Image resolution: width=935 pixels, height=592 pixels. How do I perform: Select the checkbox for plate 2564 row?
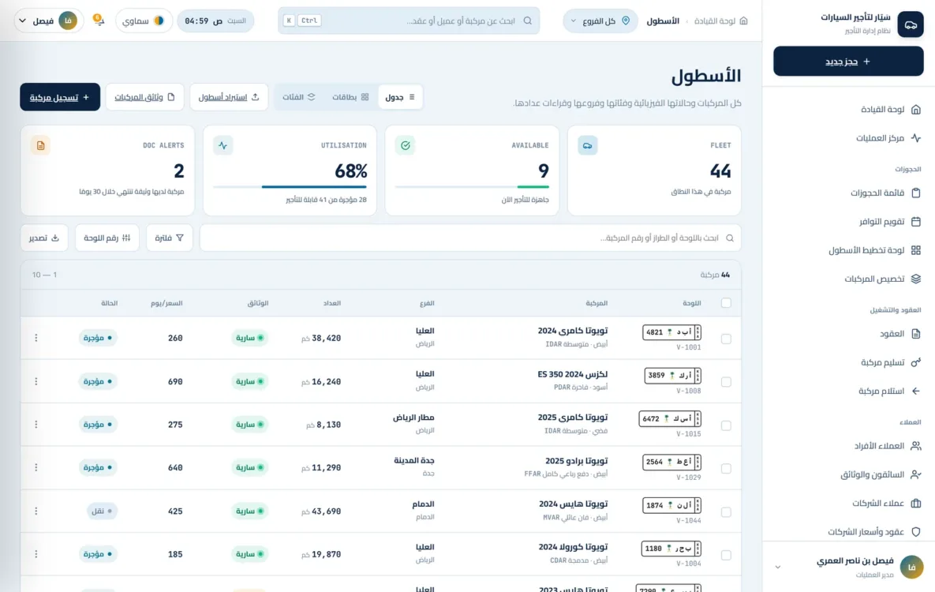click(726, 468)
